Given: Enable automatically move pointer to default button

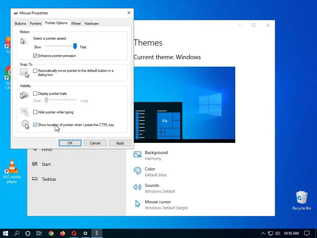Looking at the screenshot, I should pos(35,71).
